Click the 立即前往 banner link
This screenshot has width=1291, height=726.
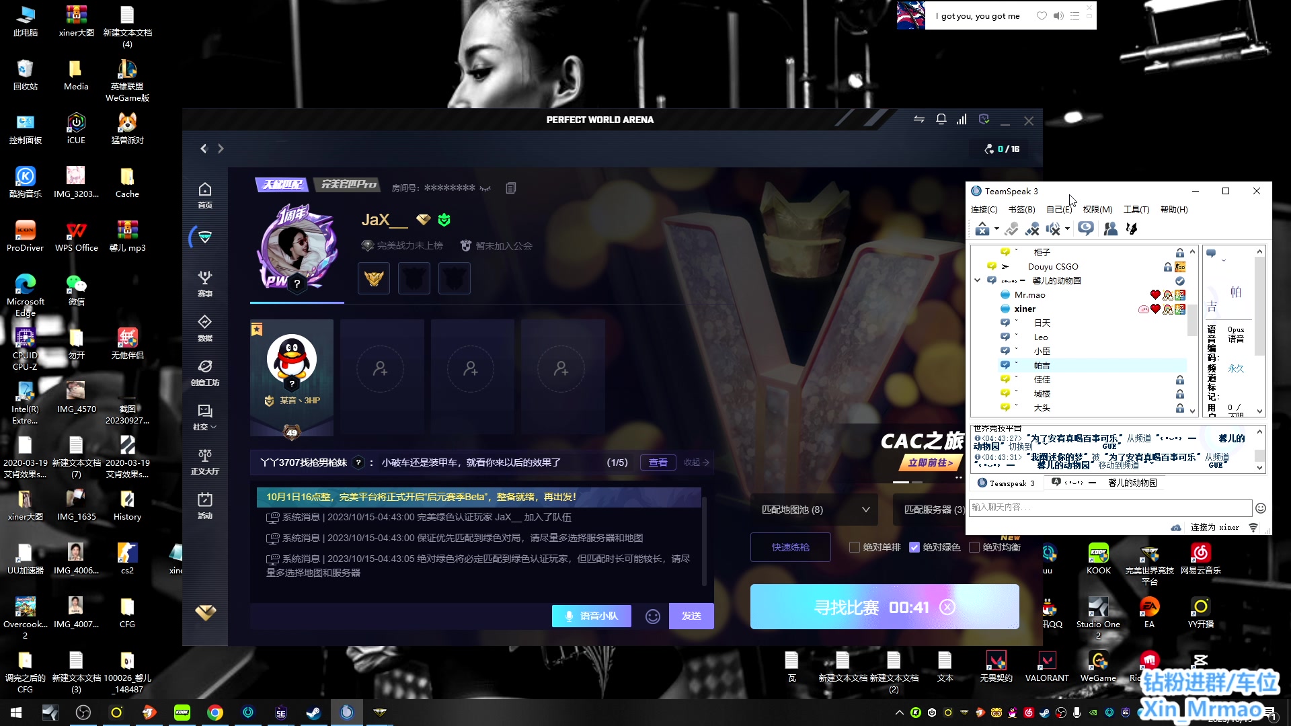click(931, 462)
